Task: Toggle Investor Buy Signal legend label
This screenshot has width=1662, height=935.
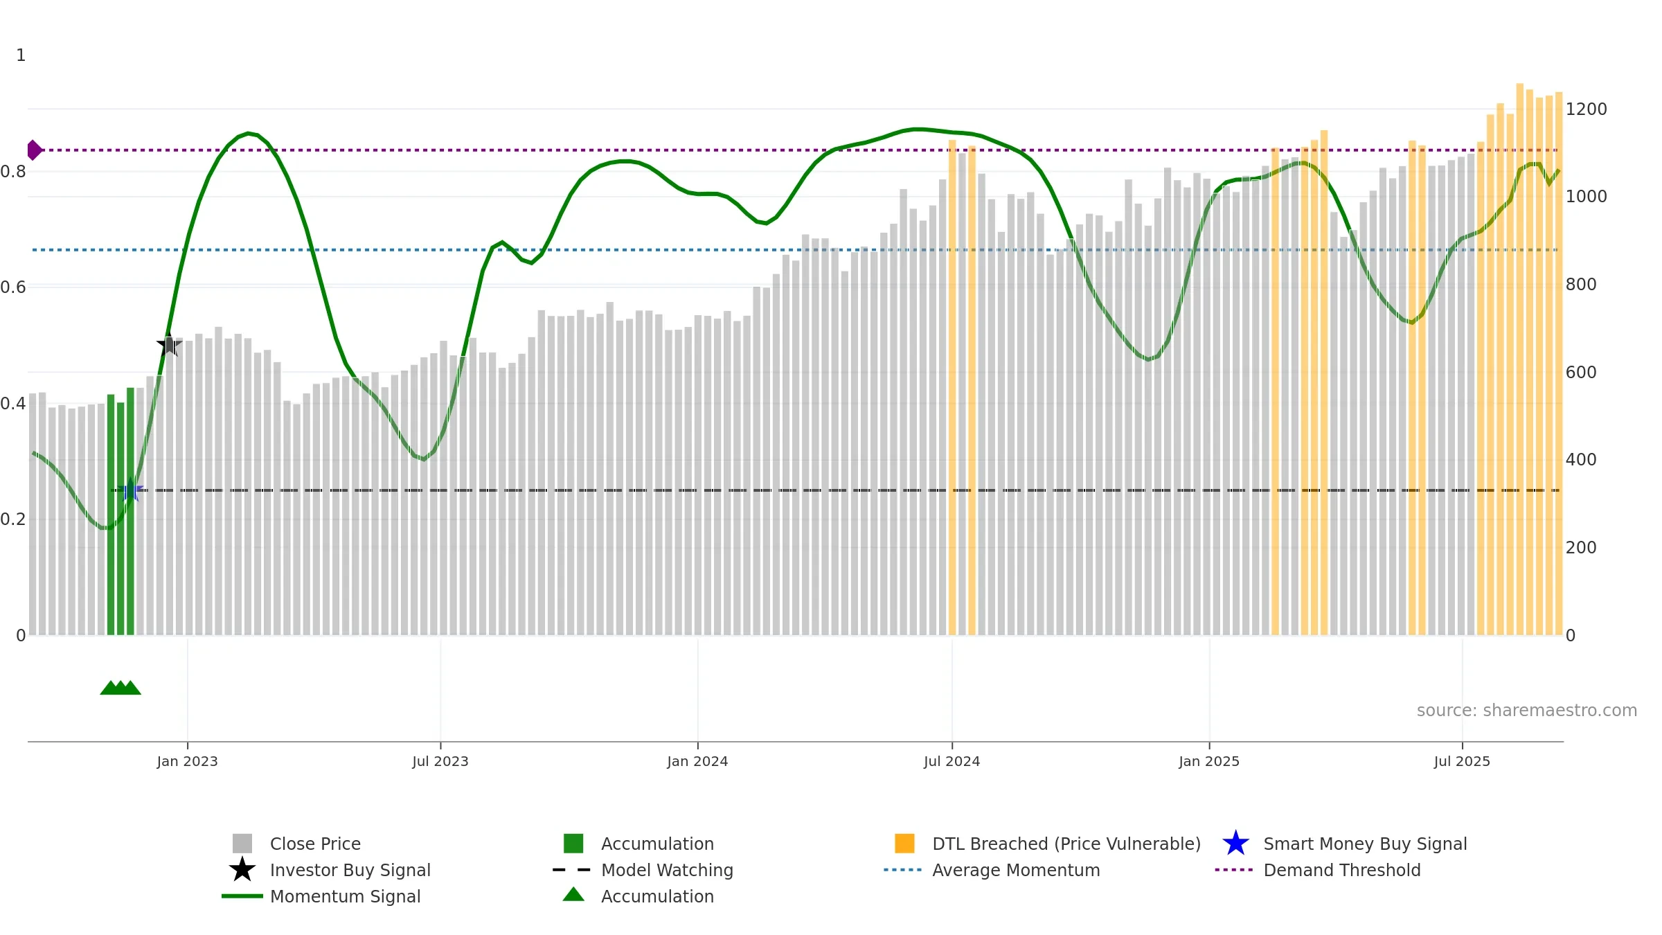Action: pos(350,870)
